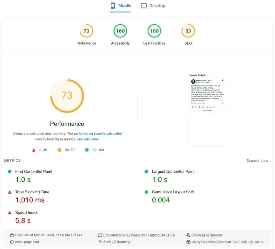This screenshot has height=249, width=275.
Task: Click the red triangle beside Total Blocking Time
Action: (10, 192)
